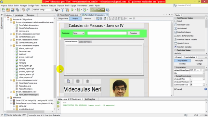The image size is (208, 117).
Task: Redo the action via toolbar
Action: (x=28, y=10)
